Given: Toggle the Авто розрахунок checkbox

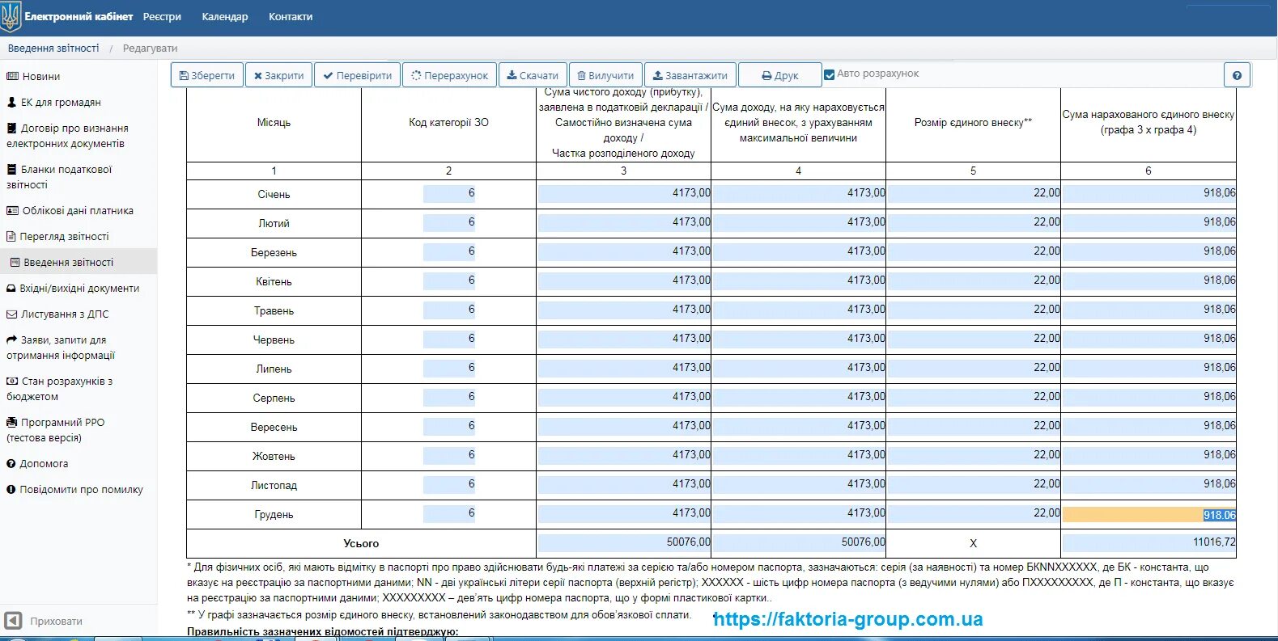Looking at the screenshot, I should [829, 74].
